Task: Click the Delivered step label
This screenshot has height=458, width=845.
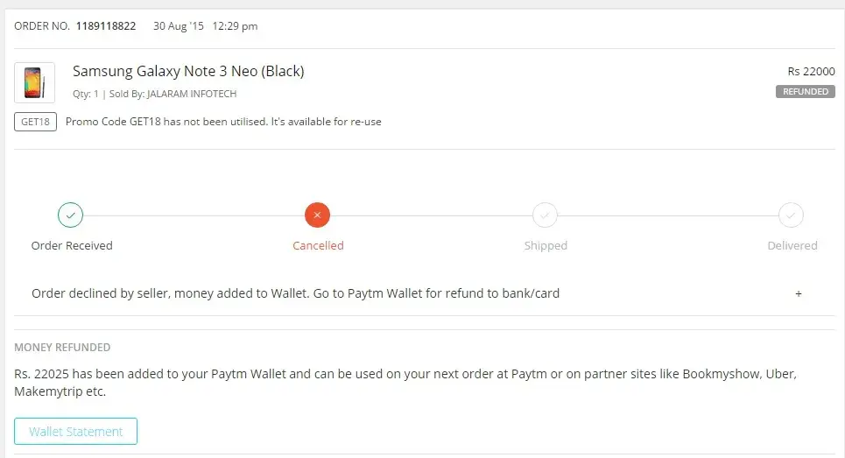Action: coord(792,246)
